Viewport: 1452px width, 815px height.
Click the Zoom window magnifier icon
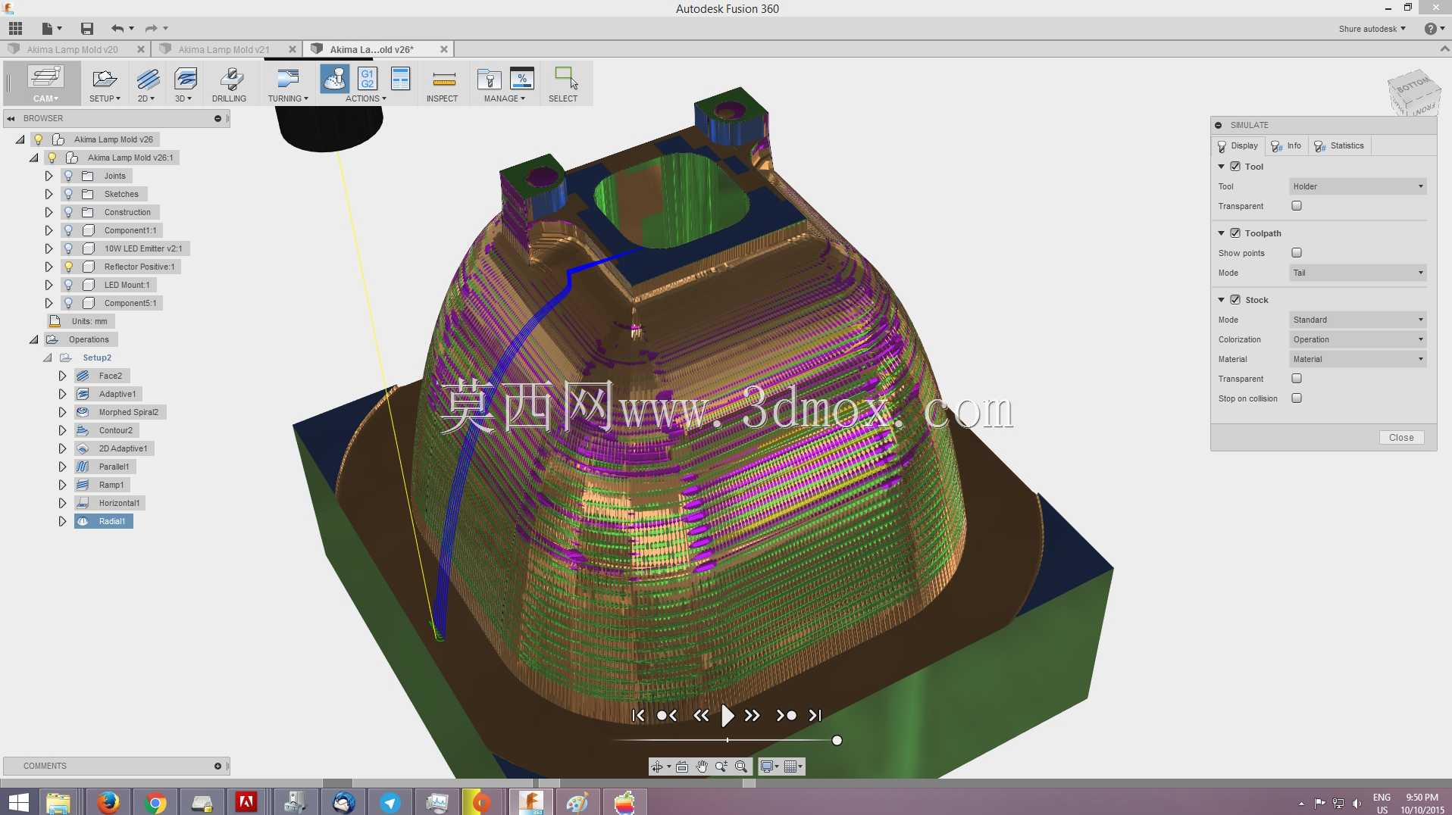pyautogui.click(x=741, y=767)
